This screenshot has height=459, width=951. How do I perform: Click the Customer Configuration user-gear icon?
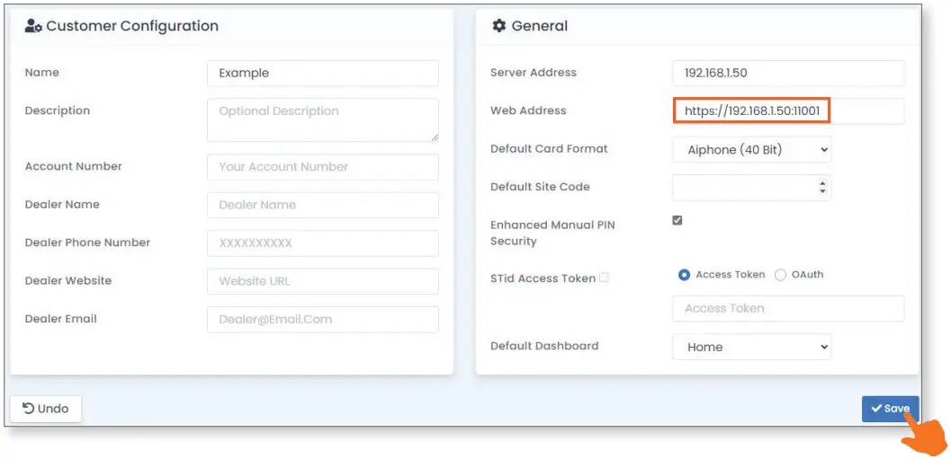33,26
